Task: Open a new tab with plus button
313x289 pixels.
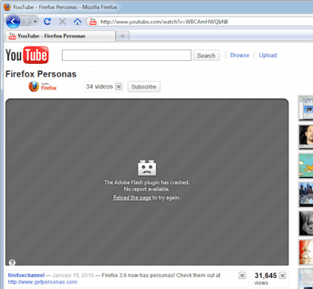Action: coord(123,36)
